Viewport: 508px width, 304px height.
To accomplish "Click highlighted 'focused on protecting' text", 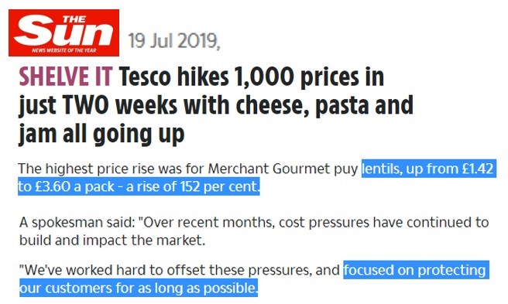I will (415, 270).
